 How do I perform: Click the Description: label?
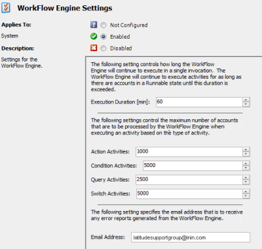point(18,48)
